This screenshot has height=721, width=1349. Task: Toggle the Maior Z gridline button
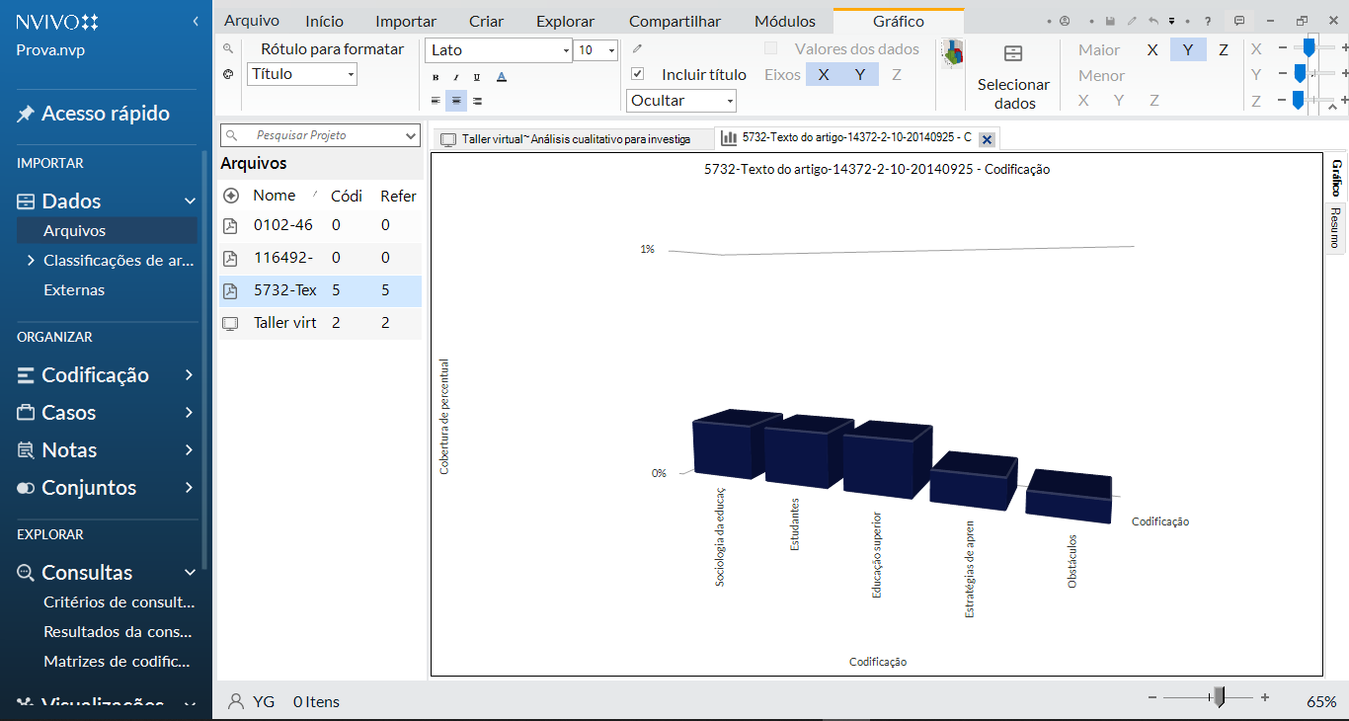pyautogui.click(x=1224, y=49)
